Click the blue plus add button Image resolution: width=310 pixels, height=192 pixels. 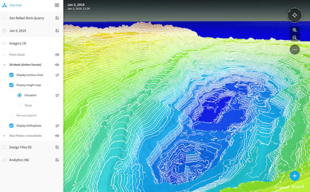294,176
